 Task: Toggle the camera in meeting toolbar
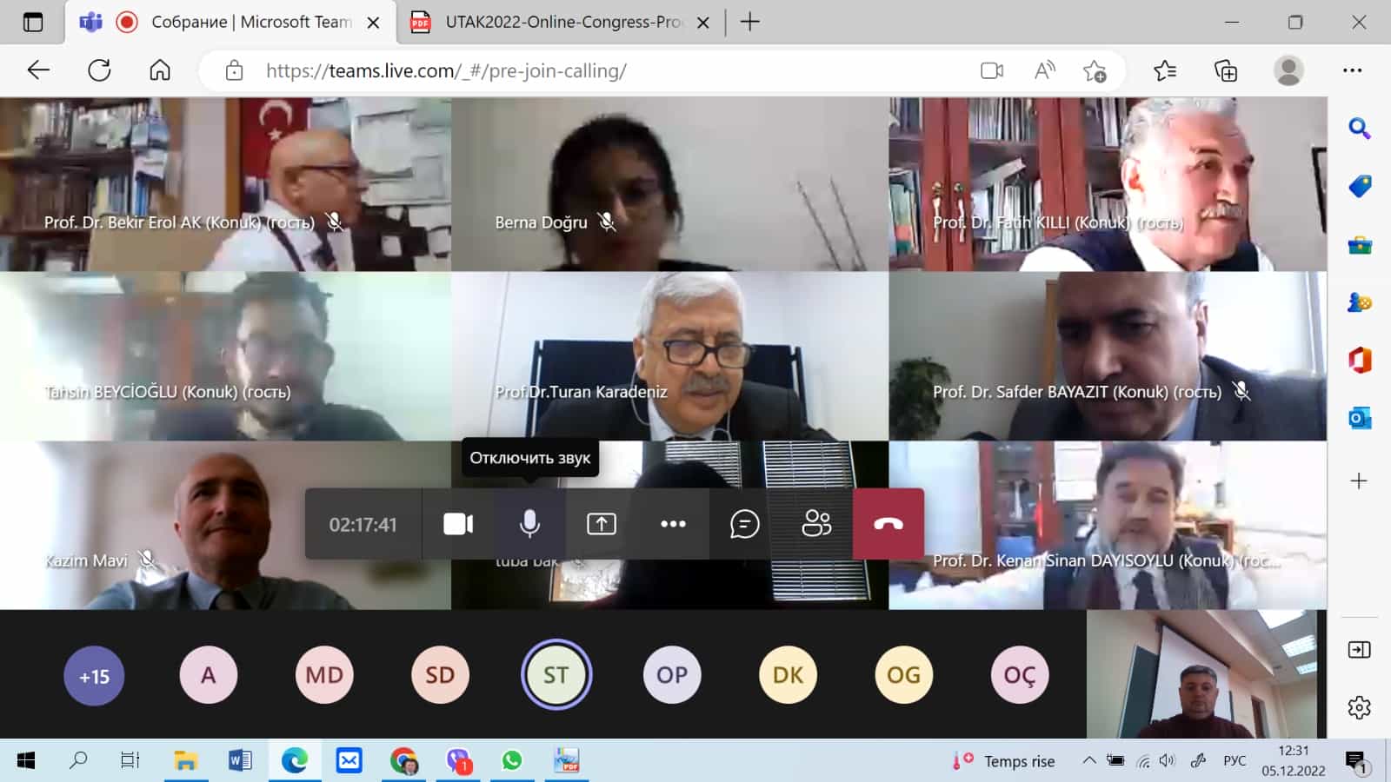coord(458,524)
